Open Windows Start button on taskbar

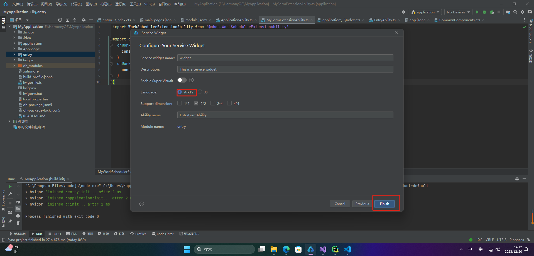point(187,249)
